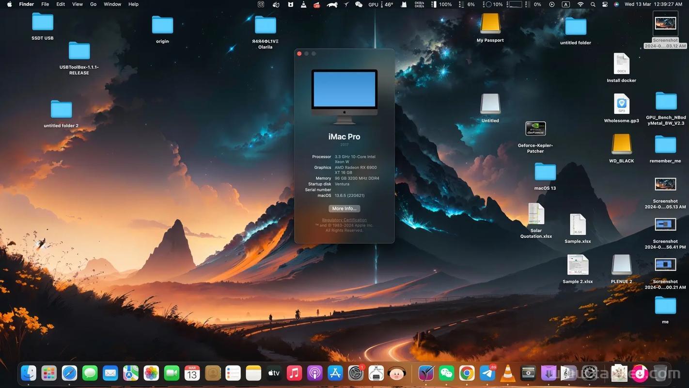This screenshot has height=388, width=689.
Task: Open the Go menu
Action: coord(93,4)
